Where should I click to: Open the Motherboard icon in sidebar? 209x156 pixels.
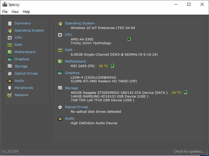(x=10, y=52)
